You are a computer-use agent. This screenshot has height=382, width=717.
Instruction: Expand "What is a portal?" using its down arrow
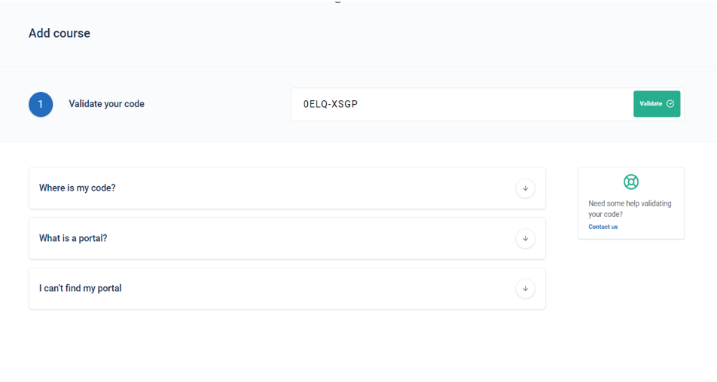[x=526, y=238]
